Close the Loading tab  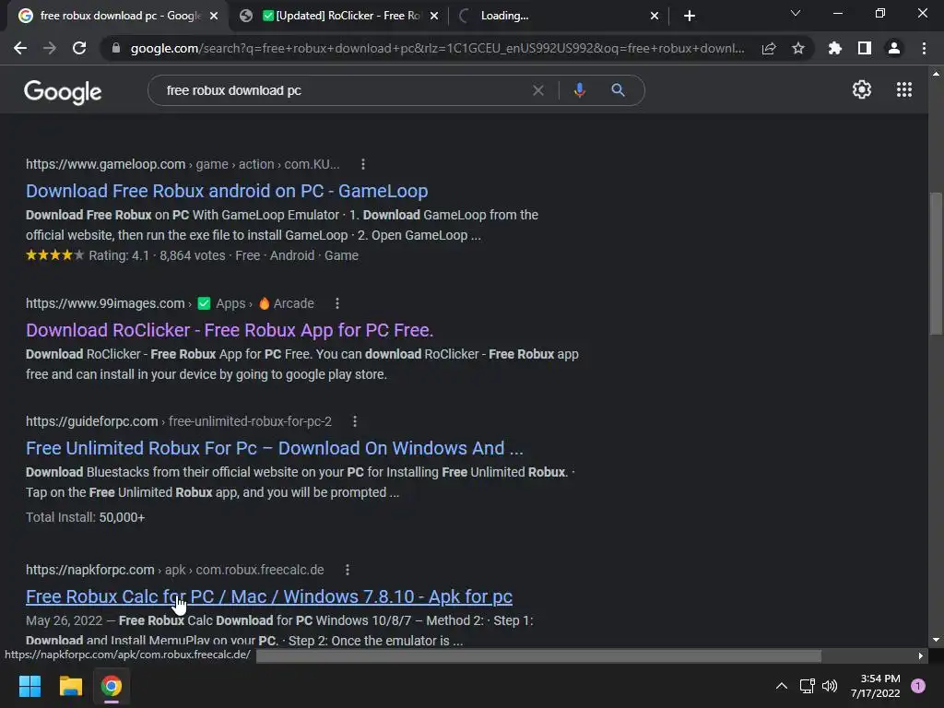(x=655, y=16)
